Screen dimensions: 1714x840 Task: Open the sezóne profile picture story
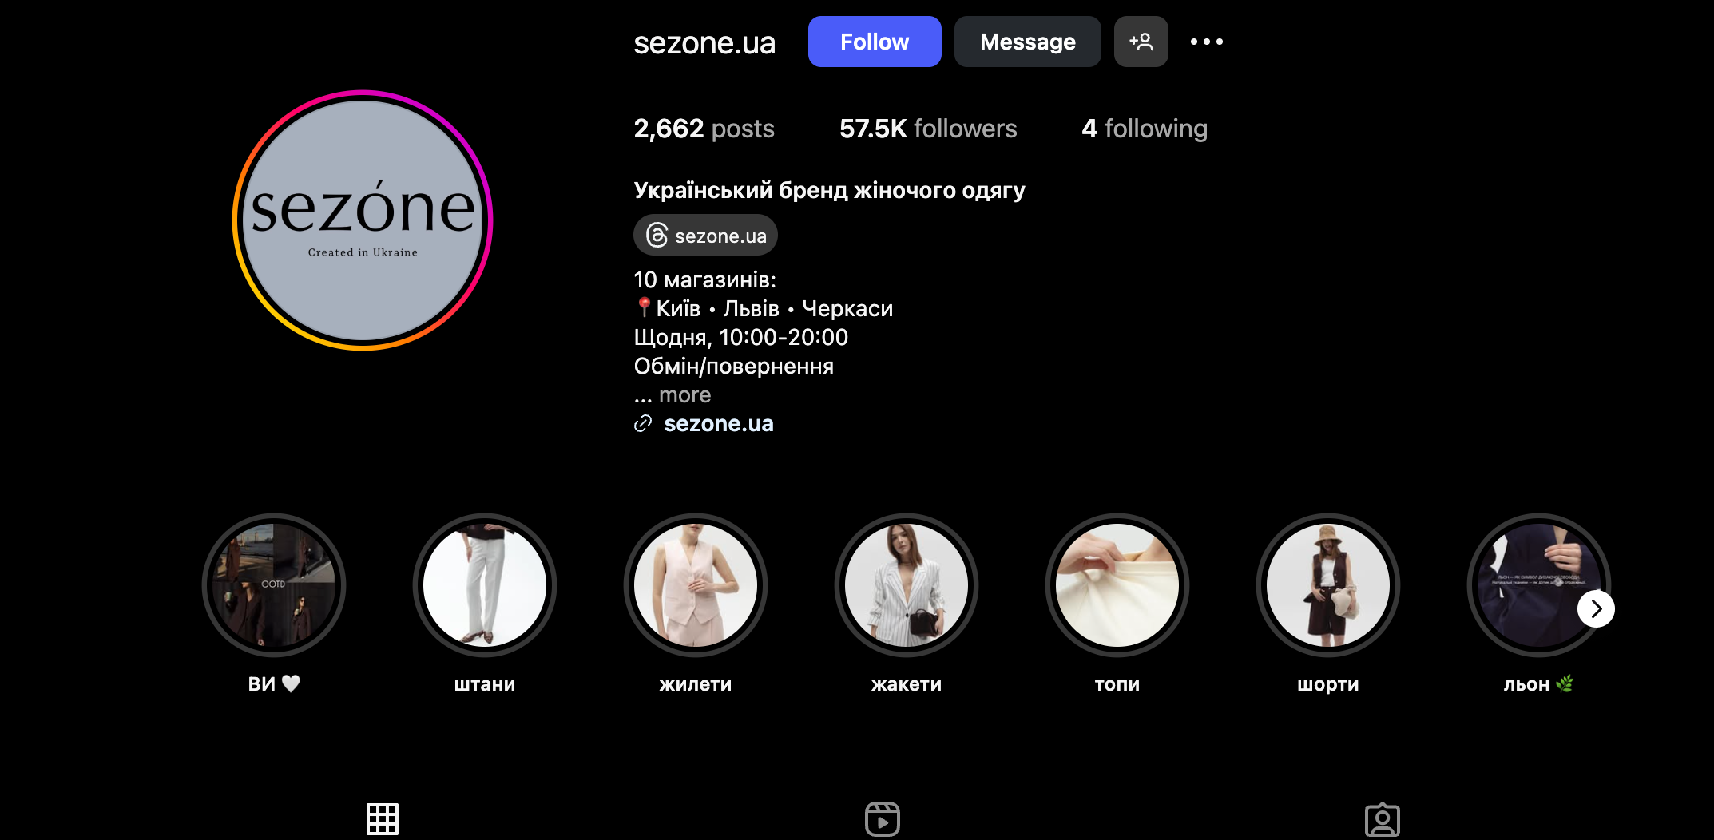tap(363, 220)
